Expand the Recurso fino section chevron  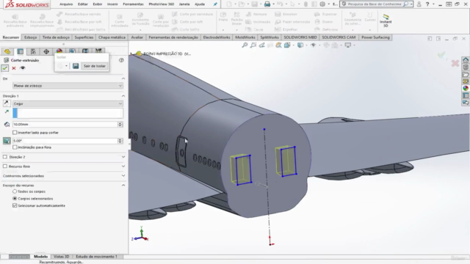point(123,166)
